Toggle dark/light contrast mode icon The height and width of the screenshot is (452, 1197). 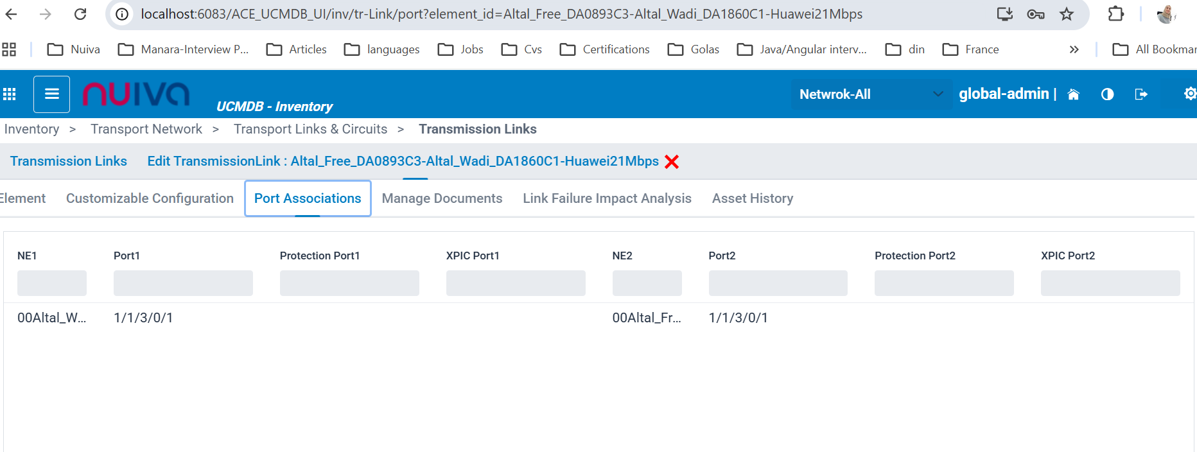(1107, 94)
